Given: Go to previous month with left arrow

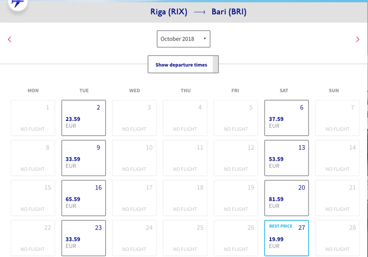Looking at the screenshot, I should point(10,39).
